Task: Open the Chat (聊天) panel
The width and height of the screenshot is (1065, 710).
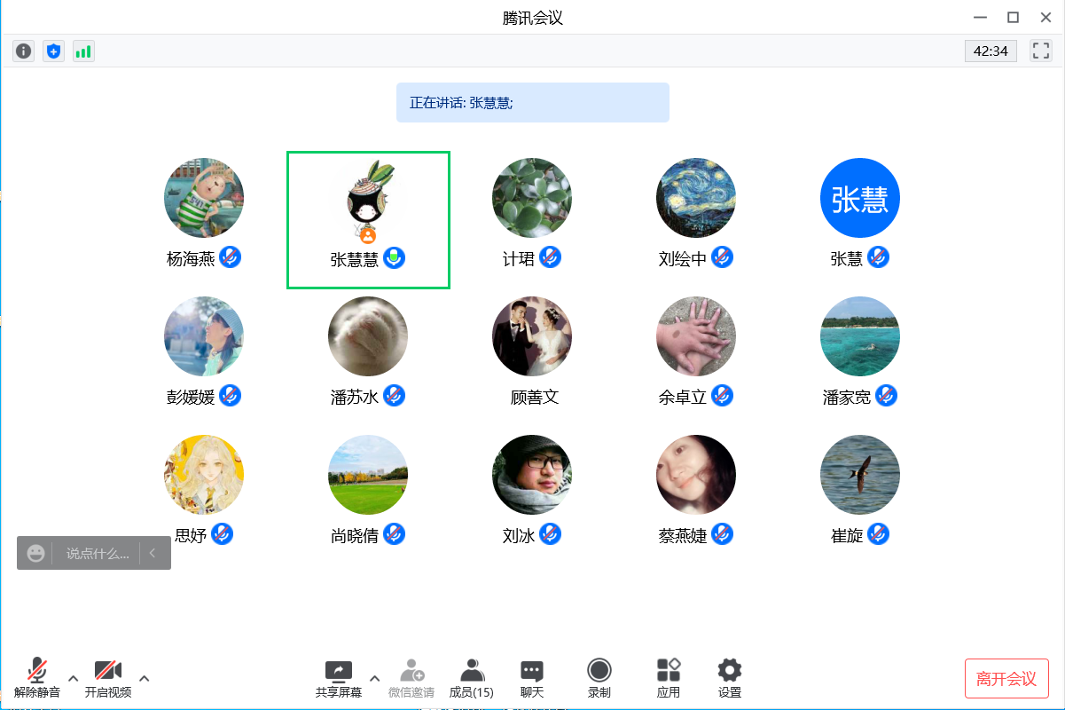Action: pos(532,679)
